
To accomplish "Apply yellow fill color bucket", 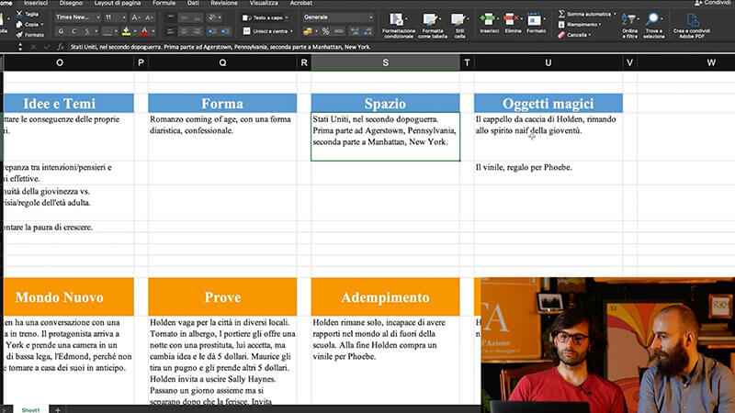I will 126,31.
